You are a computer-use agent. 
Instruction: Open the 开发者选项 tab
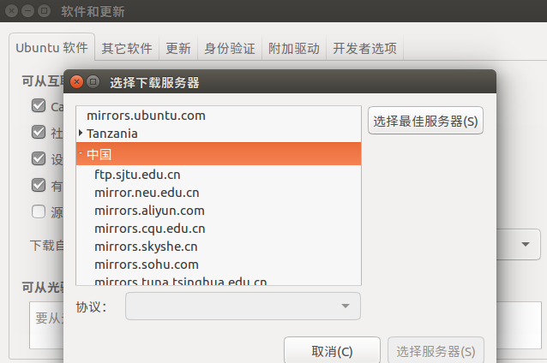[365, 48]
